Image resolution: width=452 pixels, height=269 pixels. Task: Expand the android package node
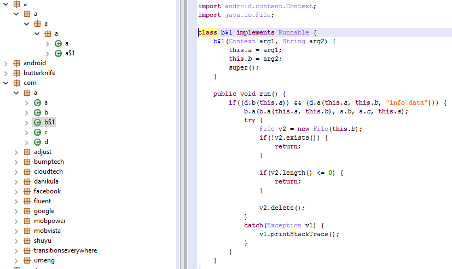[6, 64]
